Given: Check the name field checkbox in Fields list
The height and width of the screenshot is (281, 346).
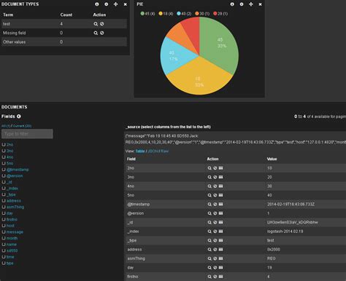Looking at the screenshot, I should click(4, 245).
